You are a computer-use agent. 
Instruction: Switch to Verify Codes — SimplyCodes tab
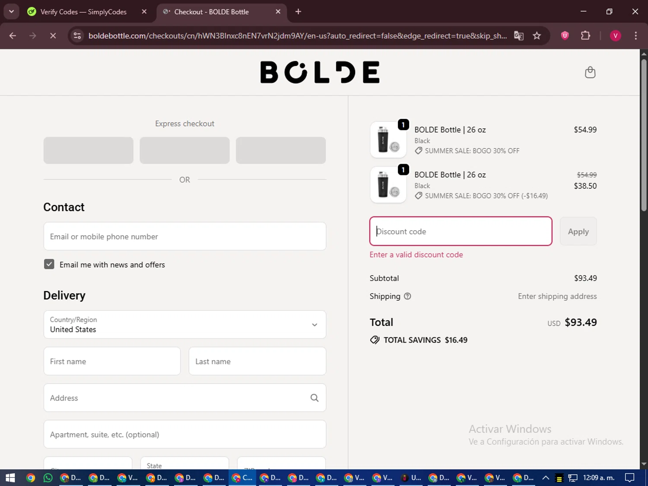click(84, 12)
